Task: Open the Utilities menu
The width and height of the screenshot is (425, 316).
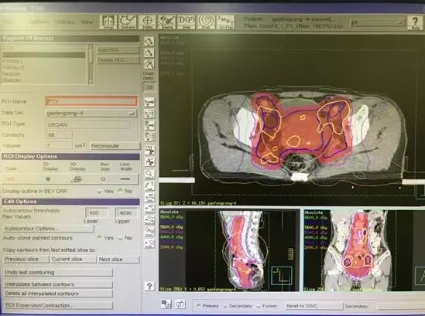Action: (x=64, y=22)
